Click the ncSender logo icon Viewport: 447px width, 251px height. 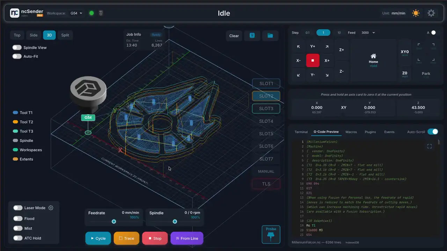tap(14, 13)
